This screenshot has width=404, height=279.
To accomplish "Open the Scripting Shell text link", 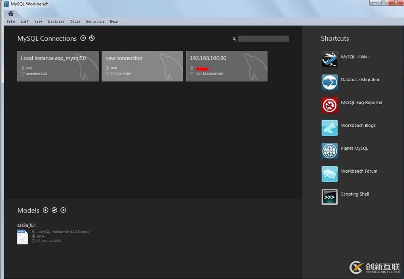I will click(x=355, y=194).
